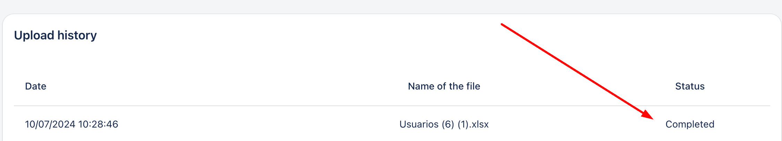The image size is (782, 141).
Task: Click the Name of the file header
Action: [444, 86]
